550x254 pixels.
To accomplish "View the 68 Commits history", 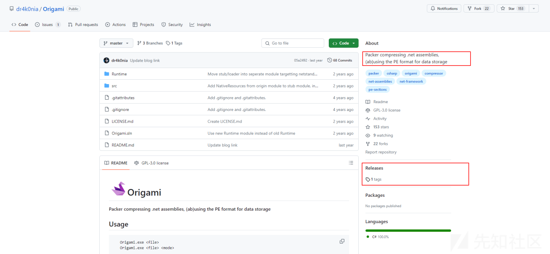I will pos(340,60).
